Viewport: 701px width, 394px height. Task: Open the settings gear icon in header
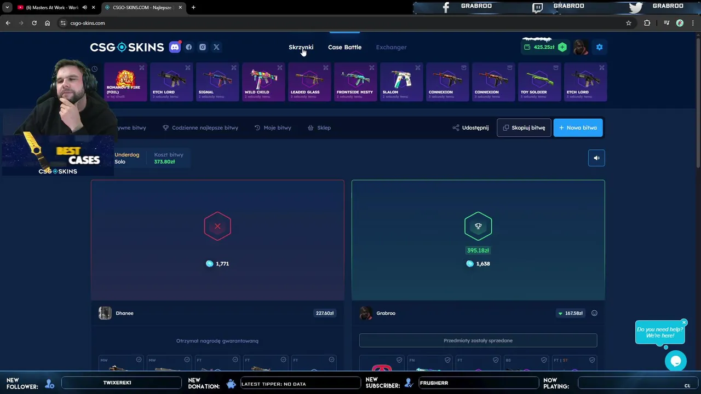(x=599, y=47)
